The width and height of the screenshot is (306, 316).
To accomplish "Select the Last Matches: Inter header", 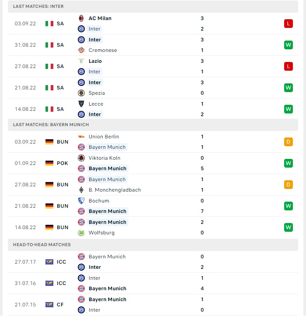I will [x=153, y=7].
